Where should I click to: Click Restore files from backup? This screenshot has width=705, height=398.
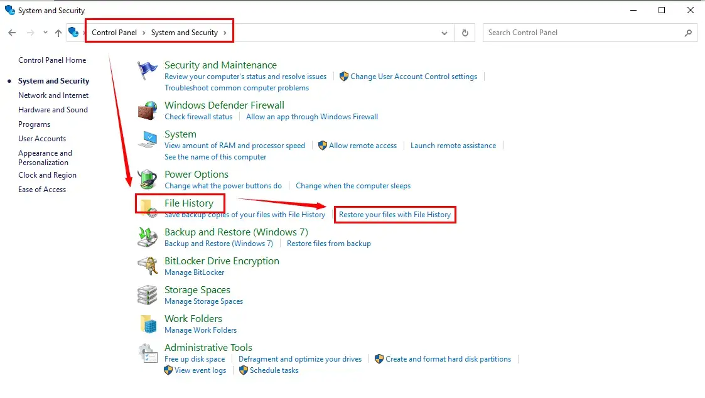pyautogui.click(x=329, y=244)
